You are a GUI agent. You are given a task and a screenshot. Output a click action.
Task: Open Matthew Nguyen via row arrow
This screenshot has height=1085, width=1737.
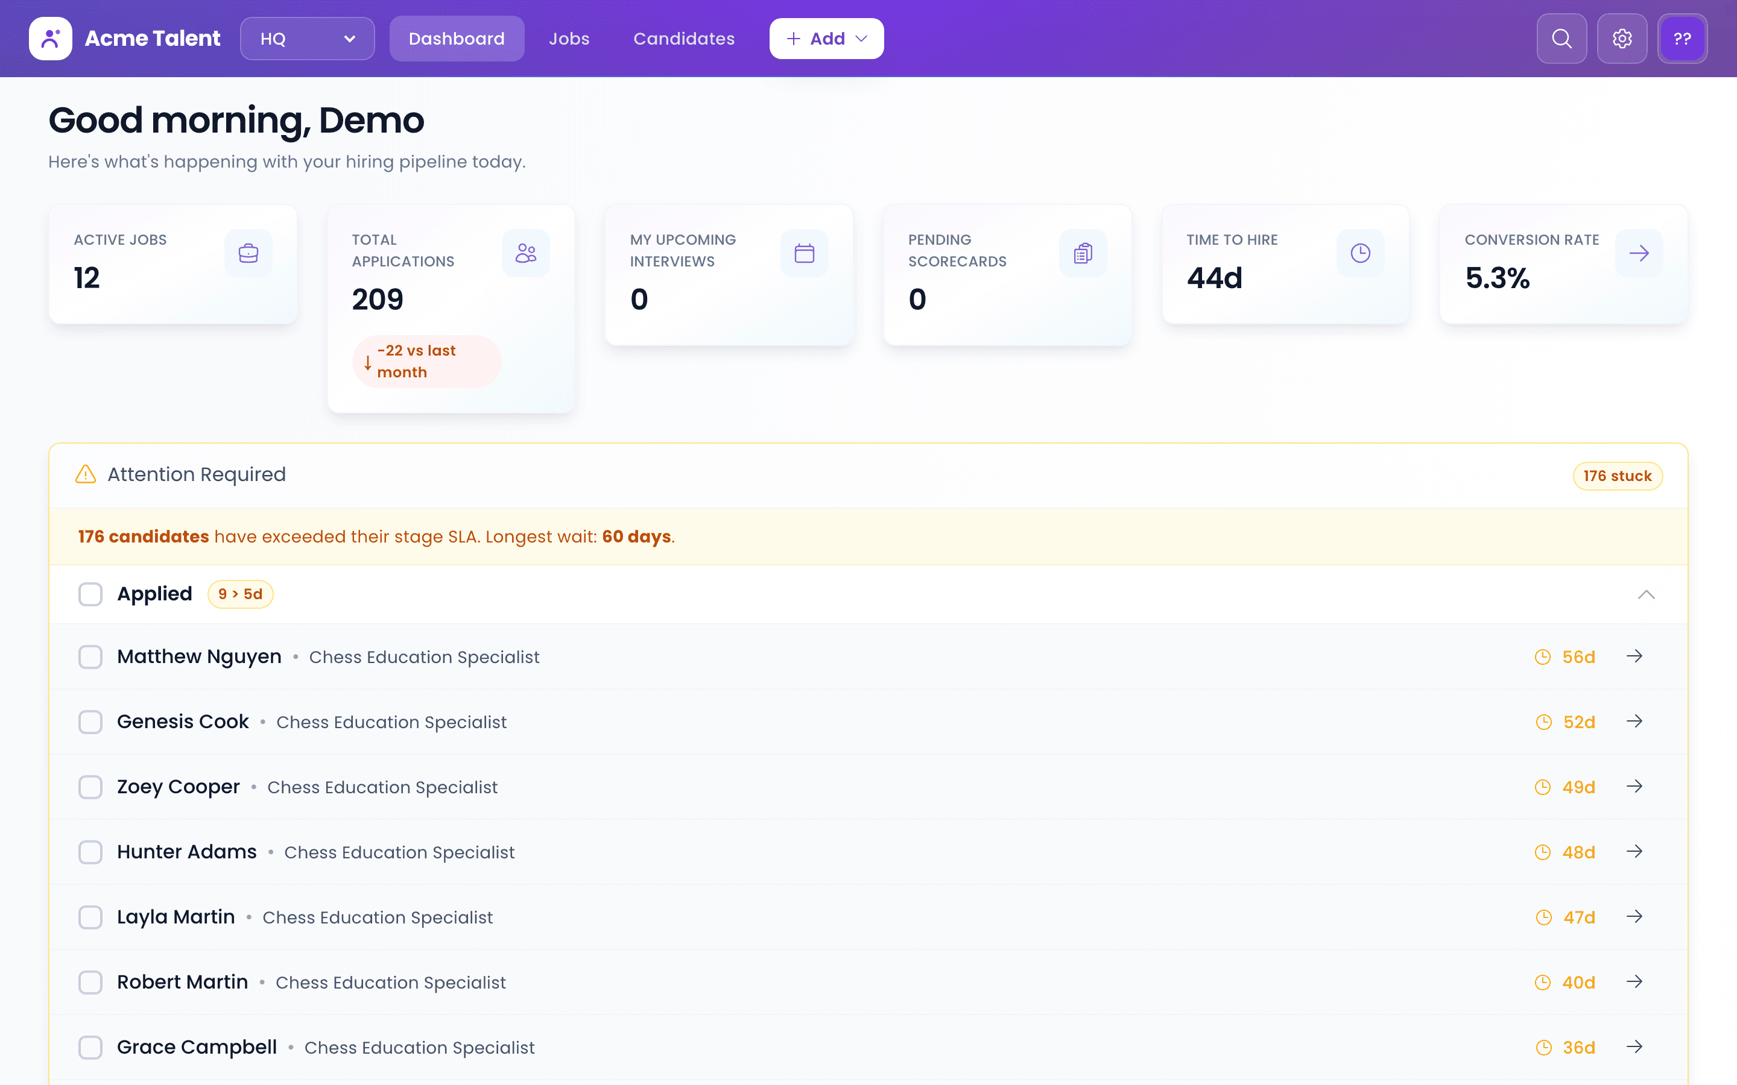tap(1634, 656)
